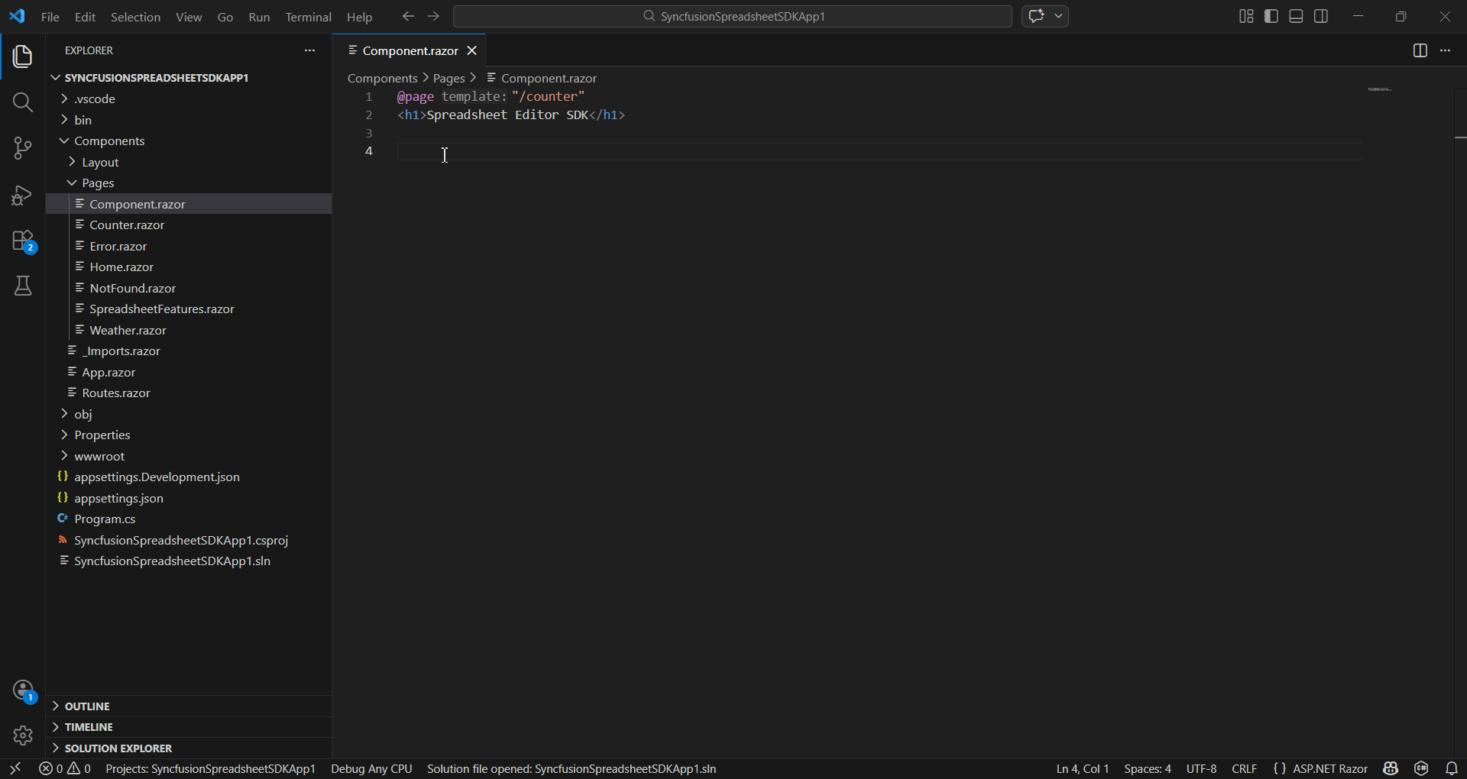The width and height of the screenshot is (1467, 779).
Task: Toggle the Primary Side Bar visibility
Action: 1271,15
